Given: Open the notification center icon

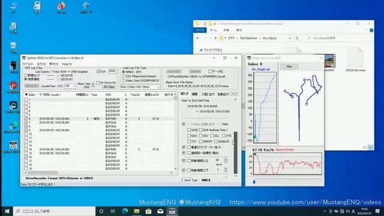Looking at the screenshot, I should pyautogui.click(x=377, y=211).
